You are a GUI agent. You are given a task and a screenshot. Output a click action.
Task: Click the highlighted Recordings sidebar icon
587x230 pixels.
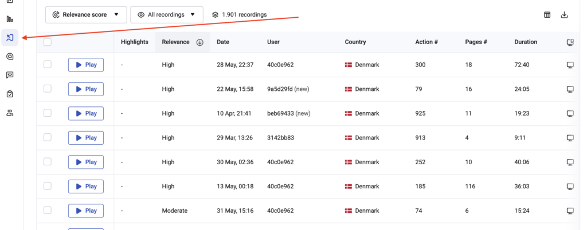tap(10, 37)
